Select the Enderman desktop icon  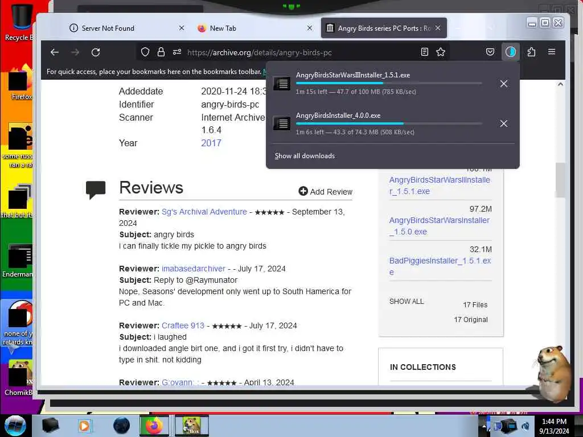point(19,260)
